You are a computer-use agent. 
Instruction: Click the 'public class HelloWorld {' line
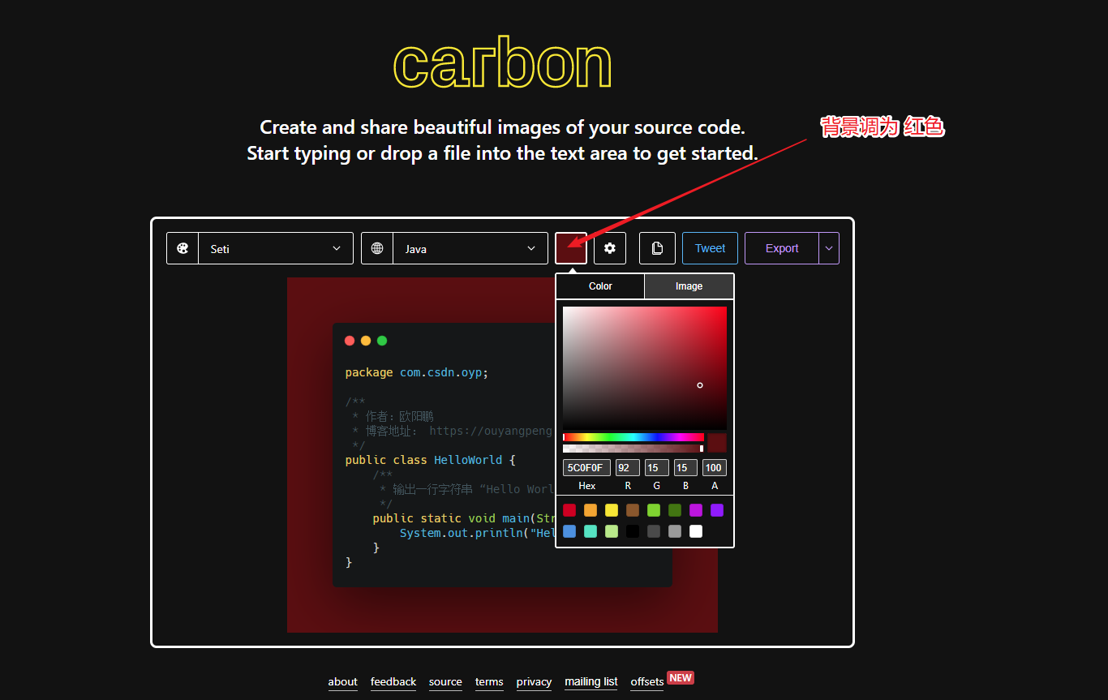[x=430, y=460]
